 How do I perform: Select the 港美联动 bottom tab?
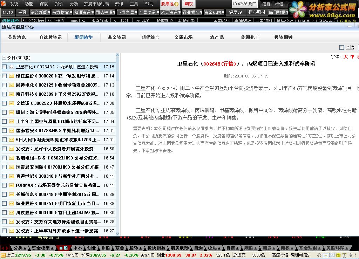click(179, 248)
